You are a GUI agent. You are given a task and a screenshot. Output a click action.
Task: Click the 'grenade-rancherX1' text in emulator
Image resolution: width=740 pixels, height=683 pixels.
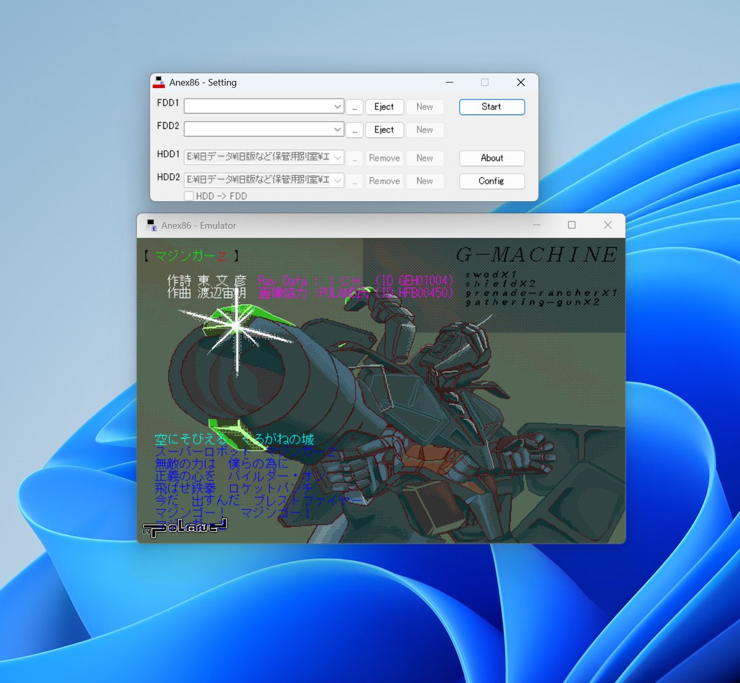click(541, 293)
